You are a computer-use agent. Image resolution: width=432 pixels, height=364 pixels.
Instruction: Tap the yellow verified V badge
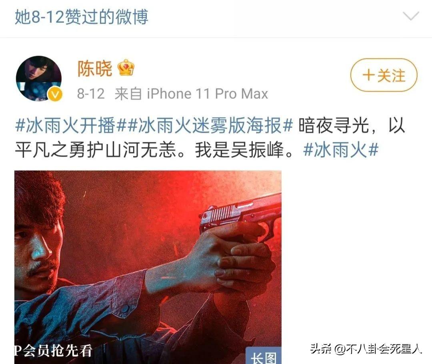click(55, 95)
